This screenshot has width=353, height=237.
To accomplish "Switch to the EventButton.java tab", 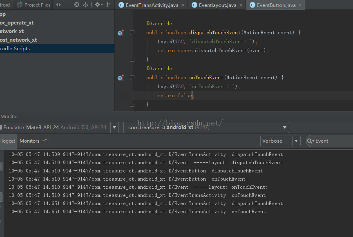I will pos(276,5).
